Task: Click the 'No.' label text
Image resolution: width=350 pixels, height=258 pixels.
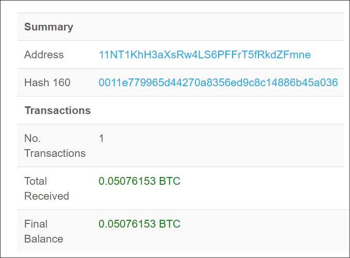Action: [33, 138]
